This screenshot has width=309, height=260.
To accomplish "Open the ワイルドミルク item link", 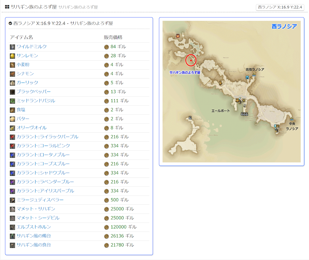I will 32,46.
